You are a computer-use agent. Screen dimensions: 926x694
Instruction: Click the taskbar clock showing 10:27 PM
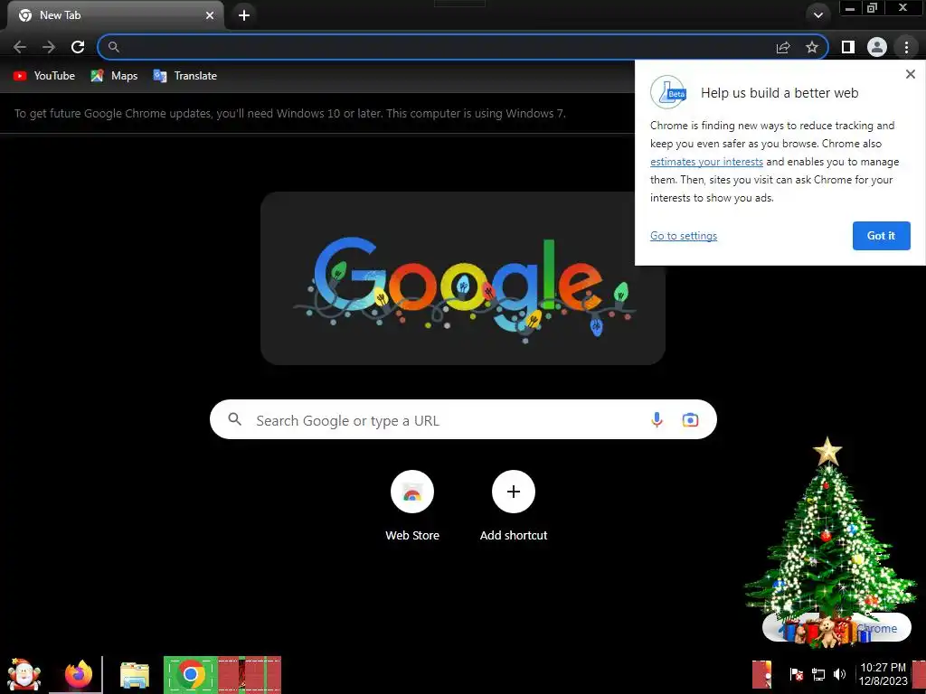(883, 674)
